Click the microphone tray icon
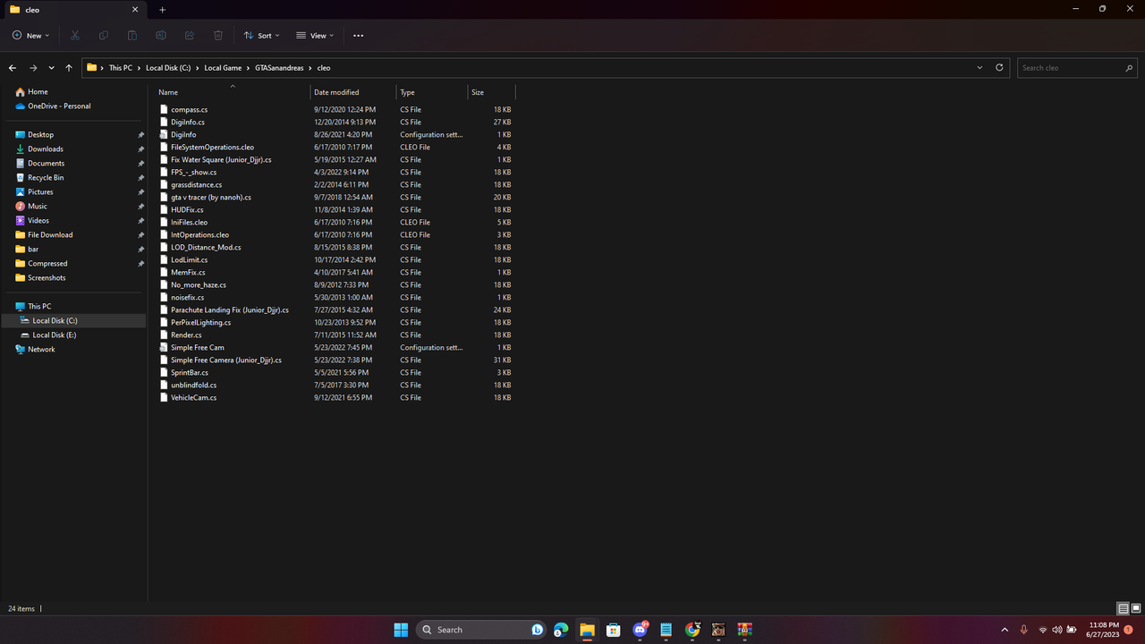The height and width of the screenshot is (644, 1145). (1023, 630)
